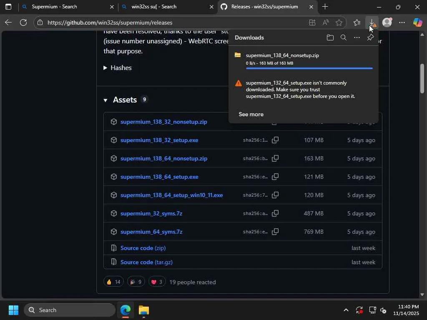This screenshot has width=427, height=320.
Task: Open supermium_138_64_nonsetup.zip in Downloads panel
Action: click(282, 55)
